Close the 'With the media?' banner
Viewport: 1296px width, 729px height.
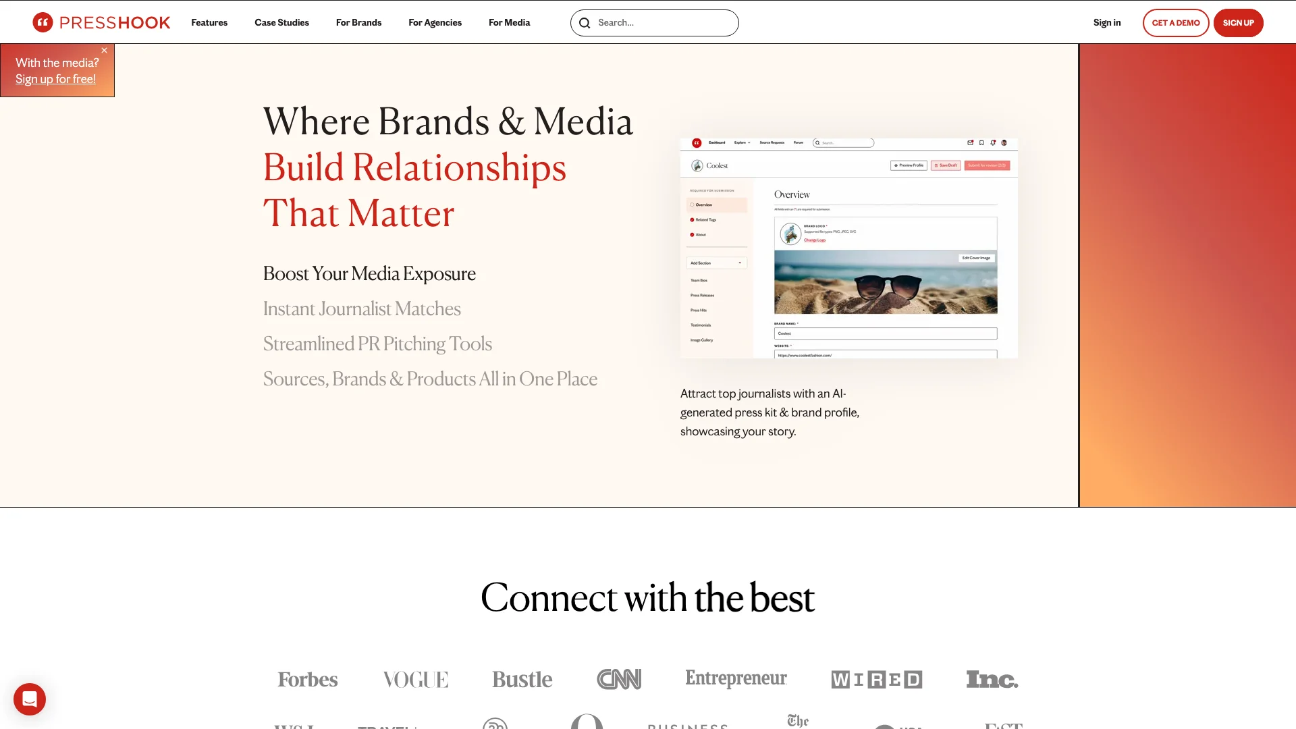click(x=105, y=51)
